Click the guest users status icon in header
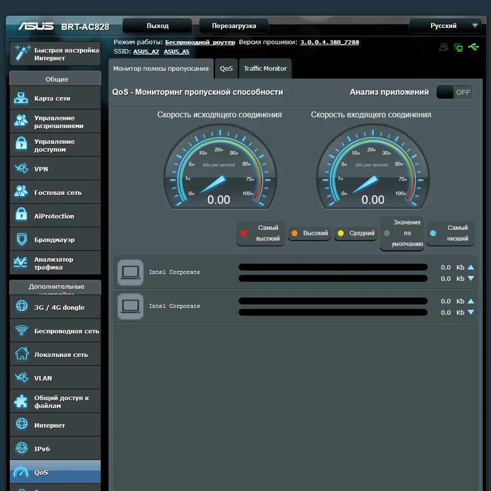The height and width of the screenshot is (491, 491). [443, 47]
